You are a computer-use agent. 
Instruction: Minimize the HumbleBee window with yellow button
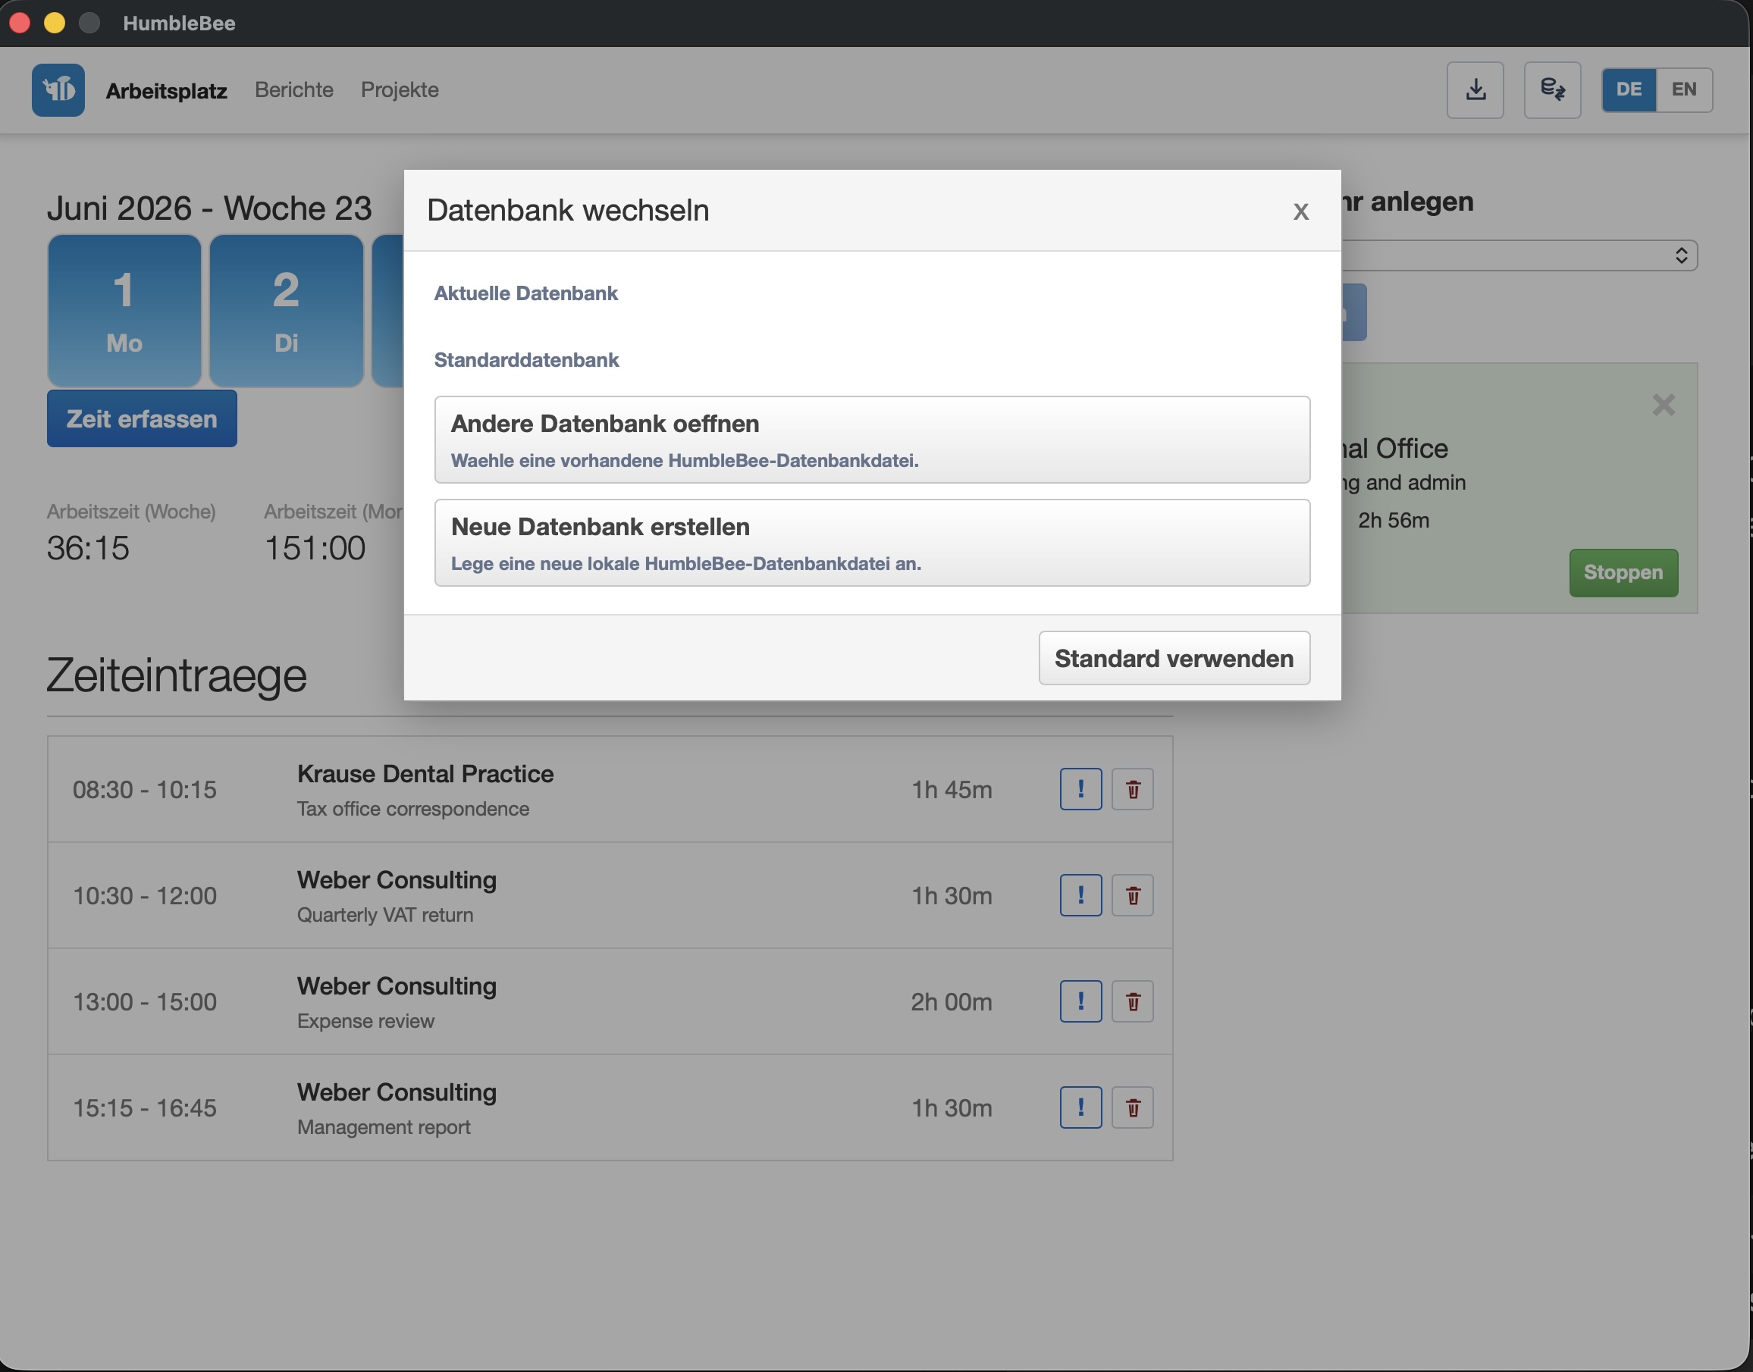[x=55, y=23]
